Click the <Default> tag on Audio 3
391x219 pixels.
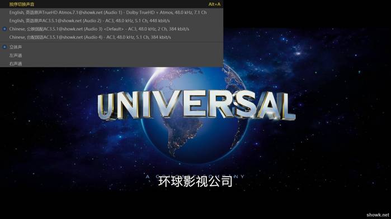coord(114,29)
